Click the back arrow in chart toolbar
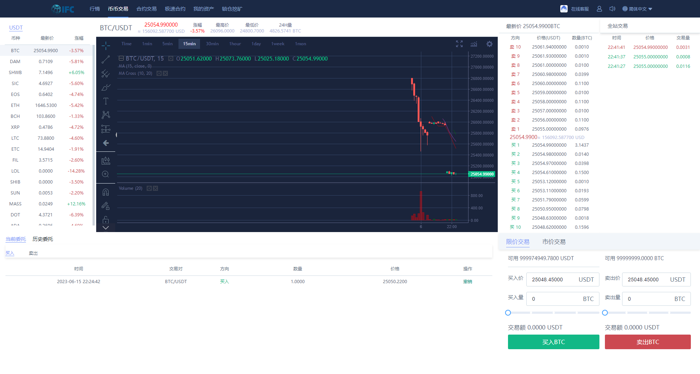This screenshot has height=374, width=700. [106, 143]
